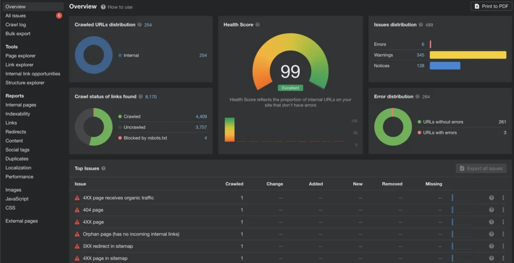The image size is (514, 263).
Task: Click the help icon beside How to use
Action: (x=103, y=7)
